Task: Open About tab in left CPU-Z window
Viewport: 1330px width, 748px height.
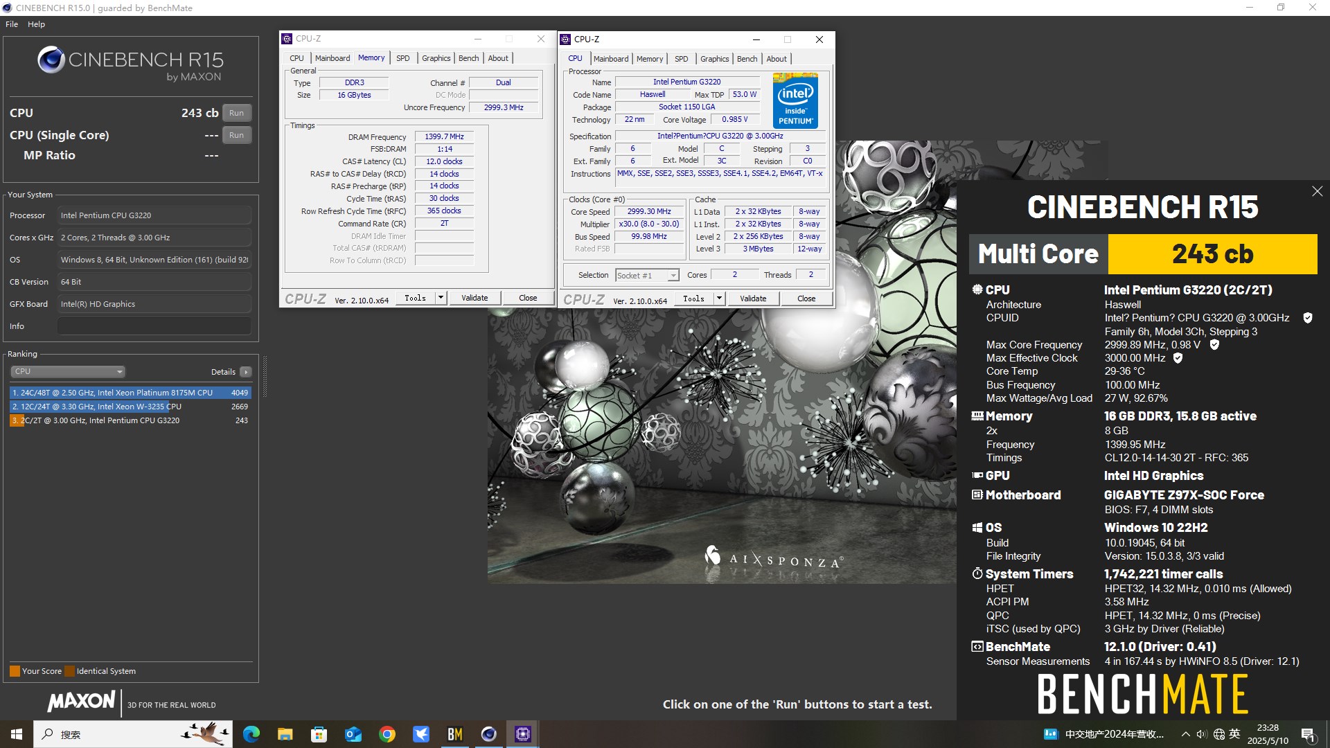Action: (x=498, y=58)
